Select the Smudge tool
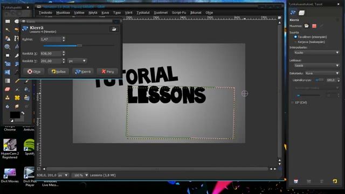The image size is (345, 194). (x=17, y=106)
